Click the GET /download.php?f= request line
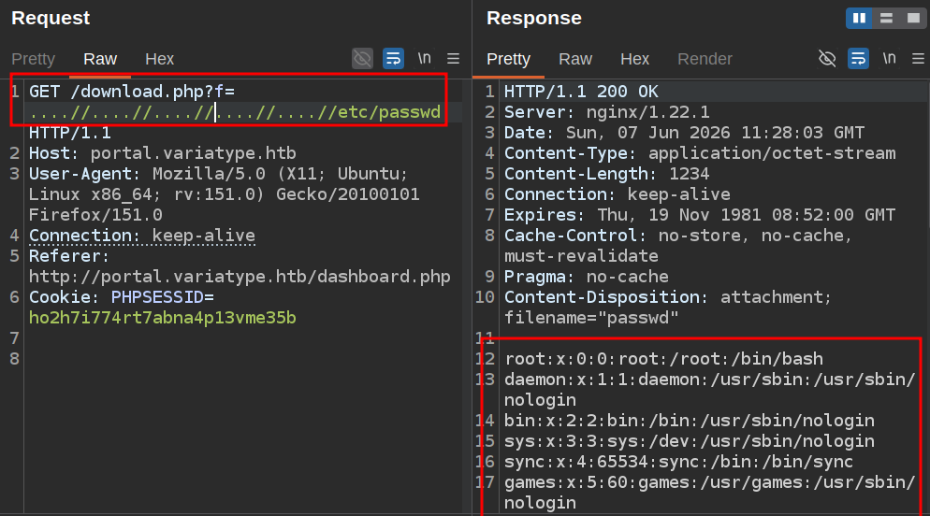Viewport: 930px width, 516px height. pos(132,92)
